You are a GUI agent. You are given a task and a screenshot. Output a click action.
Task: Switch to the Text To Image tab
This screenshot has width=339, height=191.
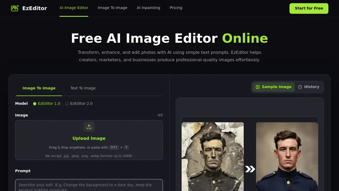click(x=83, y=88)
